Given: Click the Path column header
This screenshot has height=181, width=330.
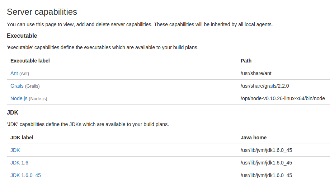Looking at the screenshot, I should point(246,61).
